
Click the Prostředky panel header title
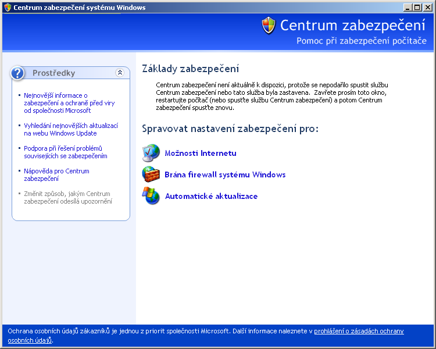(x=54, y=73)
